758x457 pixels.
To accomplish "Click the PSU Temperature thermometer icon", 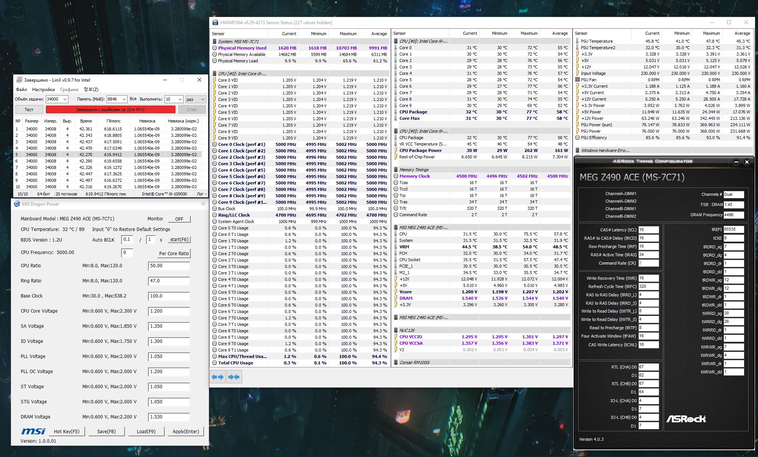I will [577, 41].
